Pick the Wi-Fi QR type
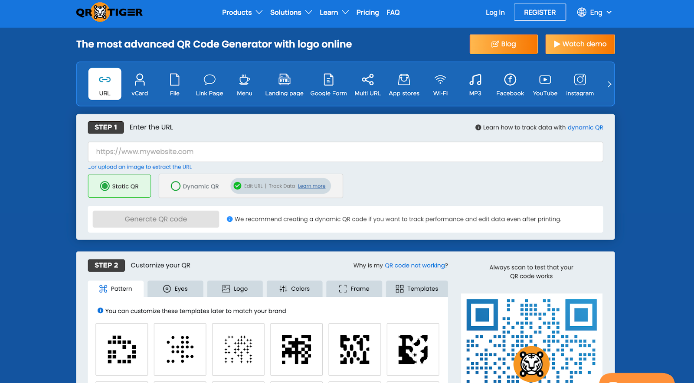Image resolution: width=694 pixels, height=383 pixels. pyautogui.click(x=440, y=84)
